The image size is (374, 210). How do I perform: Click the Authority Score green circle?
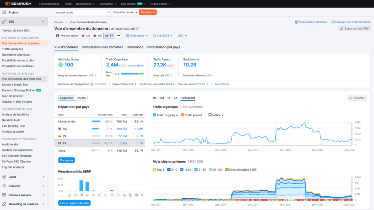(x=61, y=65)
